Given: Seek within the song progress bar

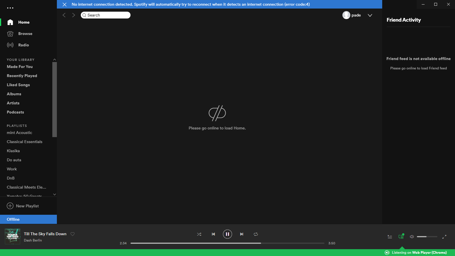Looking at the screenshot, I should click(x=227, y=243).
